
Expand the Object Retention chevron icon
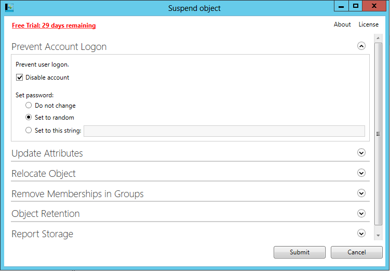point(361,213)
